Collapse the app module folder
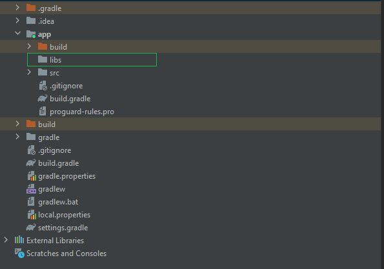Image resolution: width=384 pixels, height=269 pixels. (x=17, y=34)
